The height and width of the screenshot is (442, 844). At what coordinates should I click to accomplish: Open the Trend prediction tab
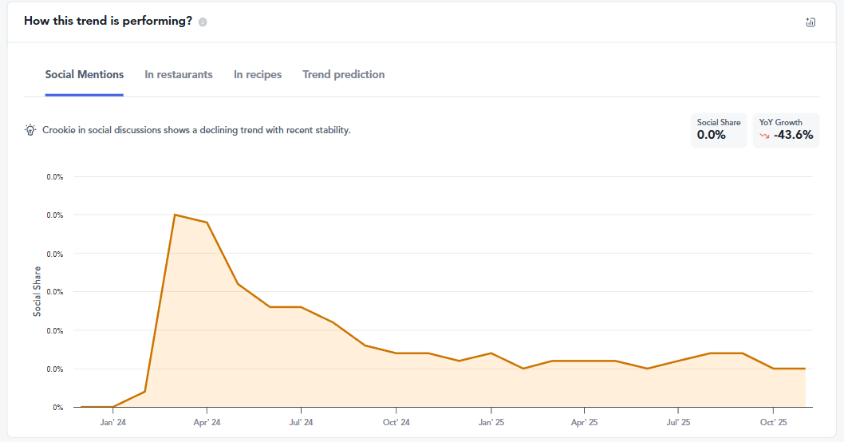344,74
